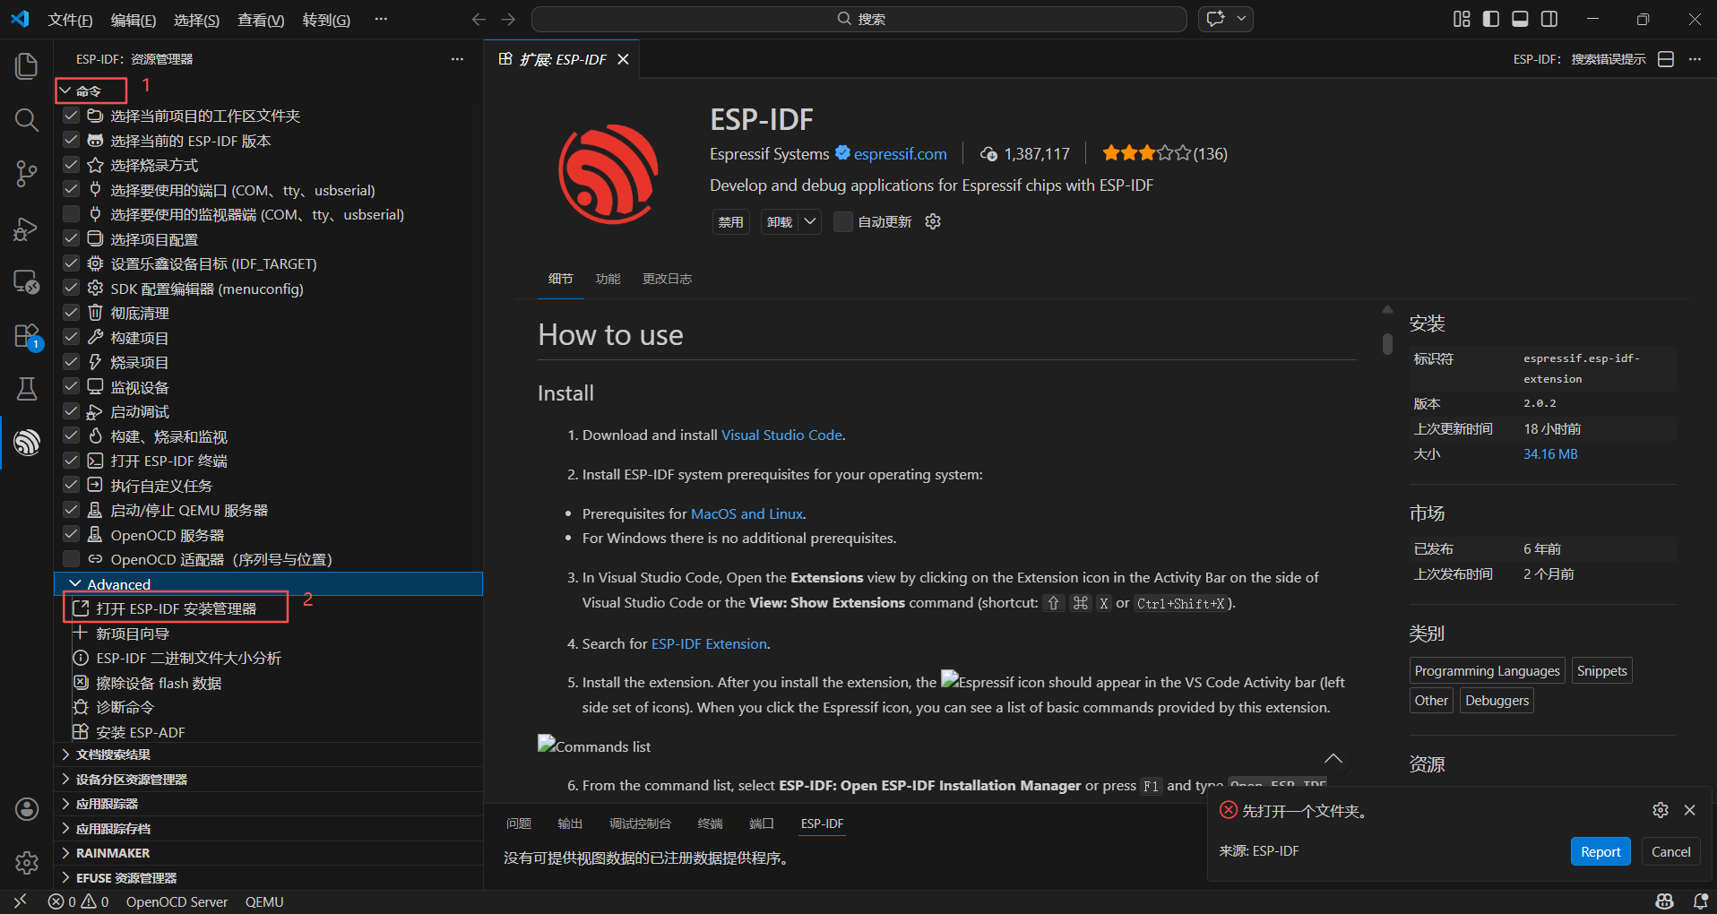This screenshot has height=914, width=1717.
Task: Split the editor layout icon at top right
Action: coord(1666,59)
